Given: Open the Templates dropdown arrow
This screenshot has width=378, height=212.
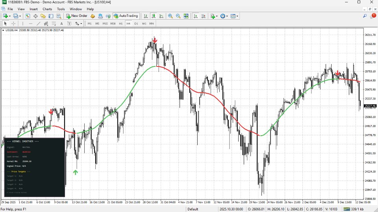Looking at the screenshot, I should click(x=237, y=16).
